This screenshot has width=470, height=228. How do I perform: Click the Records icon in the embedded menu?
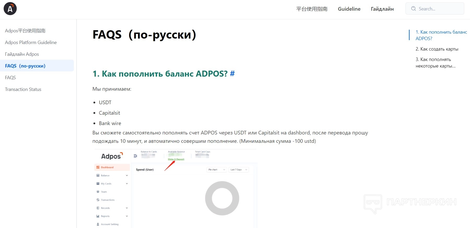click(98, 208)
